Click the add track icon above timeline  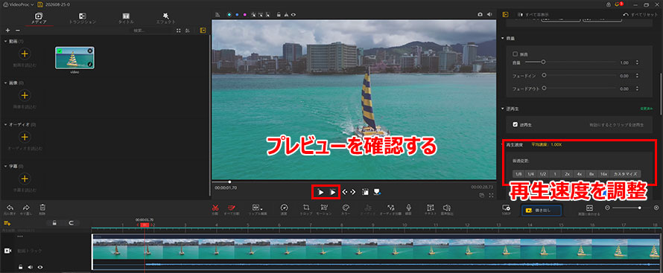pos(7,222)
